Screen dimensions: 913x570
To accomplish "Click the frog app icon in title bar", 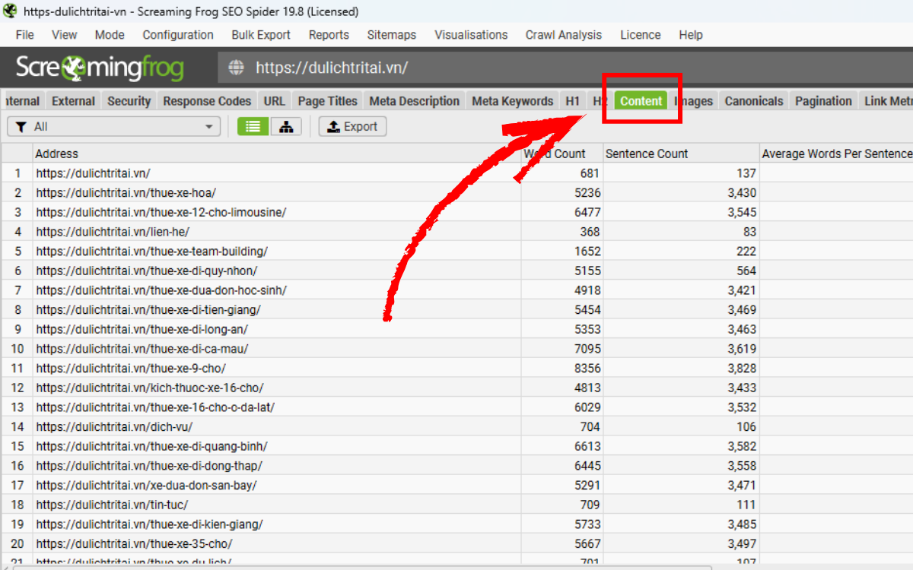I will [10, 11].
